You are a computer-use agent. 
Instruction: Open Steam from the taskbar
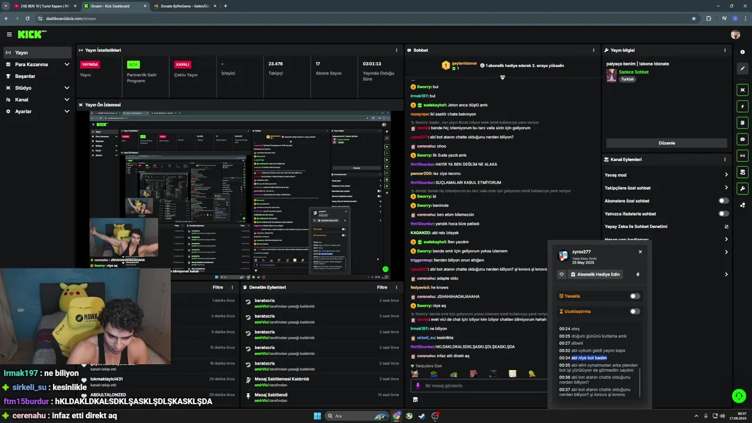(x=422, y=416)
